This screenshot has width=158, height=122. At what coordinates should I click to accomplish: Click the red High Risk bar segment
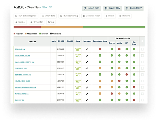tap(27, 27)
